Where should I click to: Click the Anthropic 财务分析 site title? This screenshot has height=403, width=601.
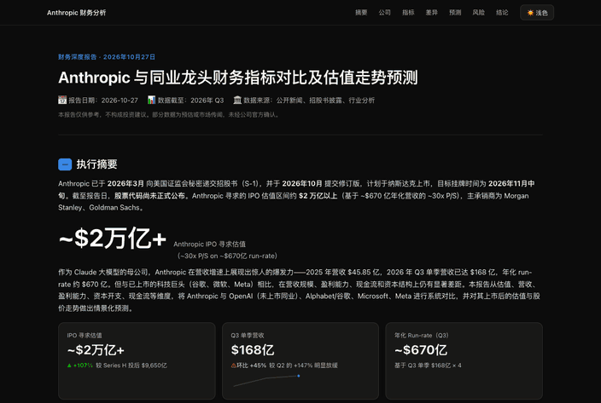[76, 13]
